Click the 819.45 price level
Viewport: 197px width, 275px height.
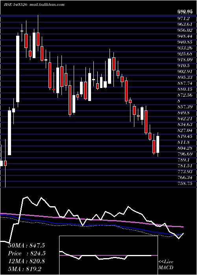(x=185, y=136)
